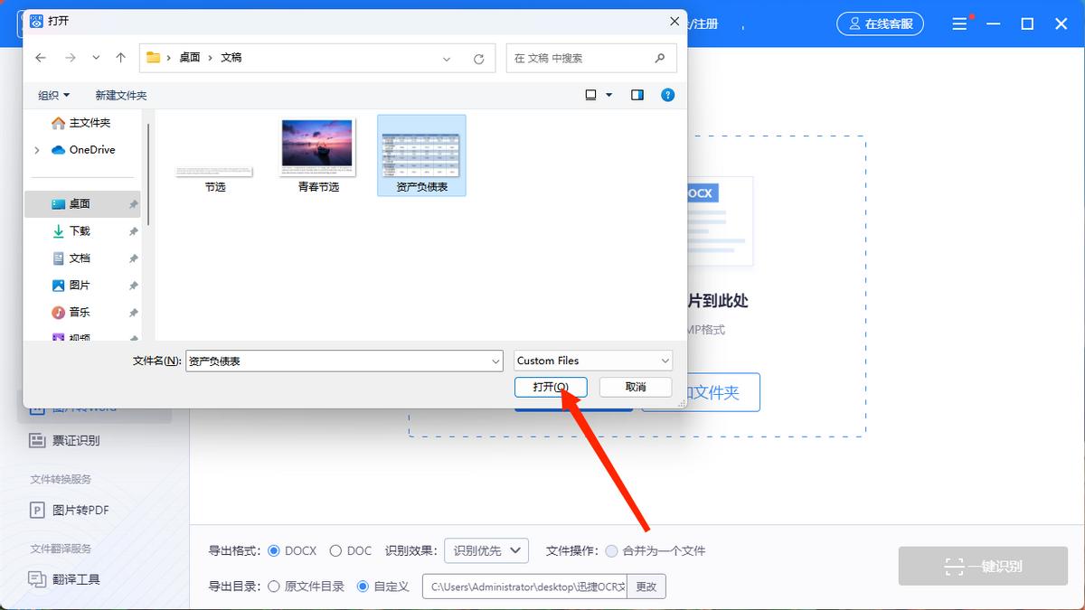The height and width of the screenshot is (610, 1085).
Task: Expand the OneDrive tree item
Action: [x=36, y=150]
